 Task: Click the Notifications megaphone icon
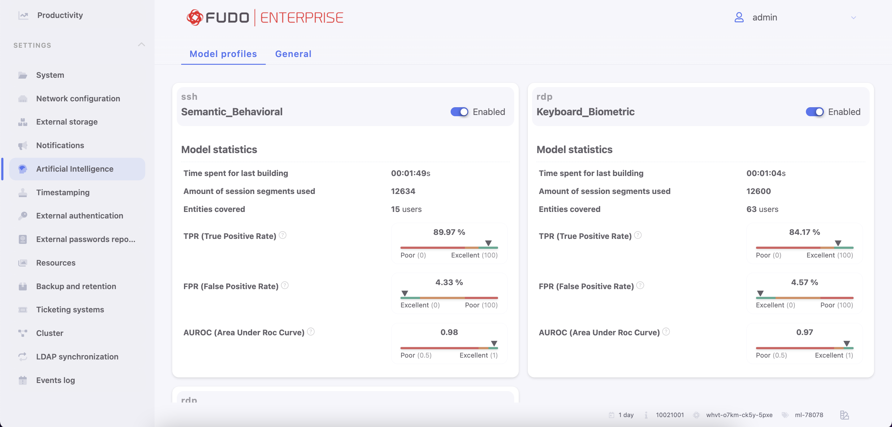(x=23, y=145)
